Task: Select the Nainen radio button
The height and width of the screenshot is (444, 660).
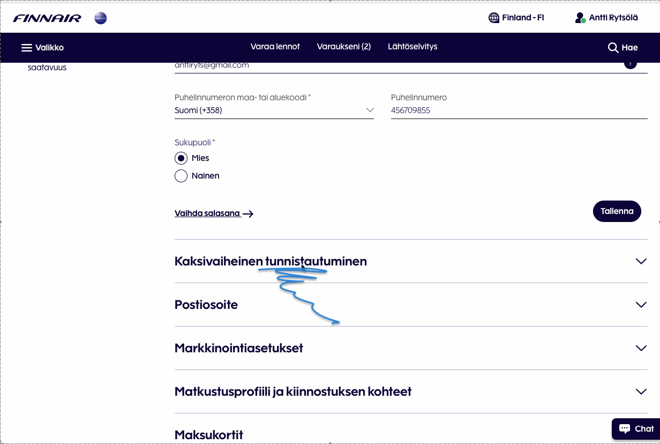Action: (181, 176)
